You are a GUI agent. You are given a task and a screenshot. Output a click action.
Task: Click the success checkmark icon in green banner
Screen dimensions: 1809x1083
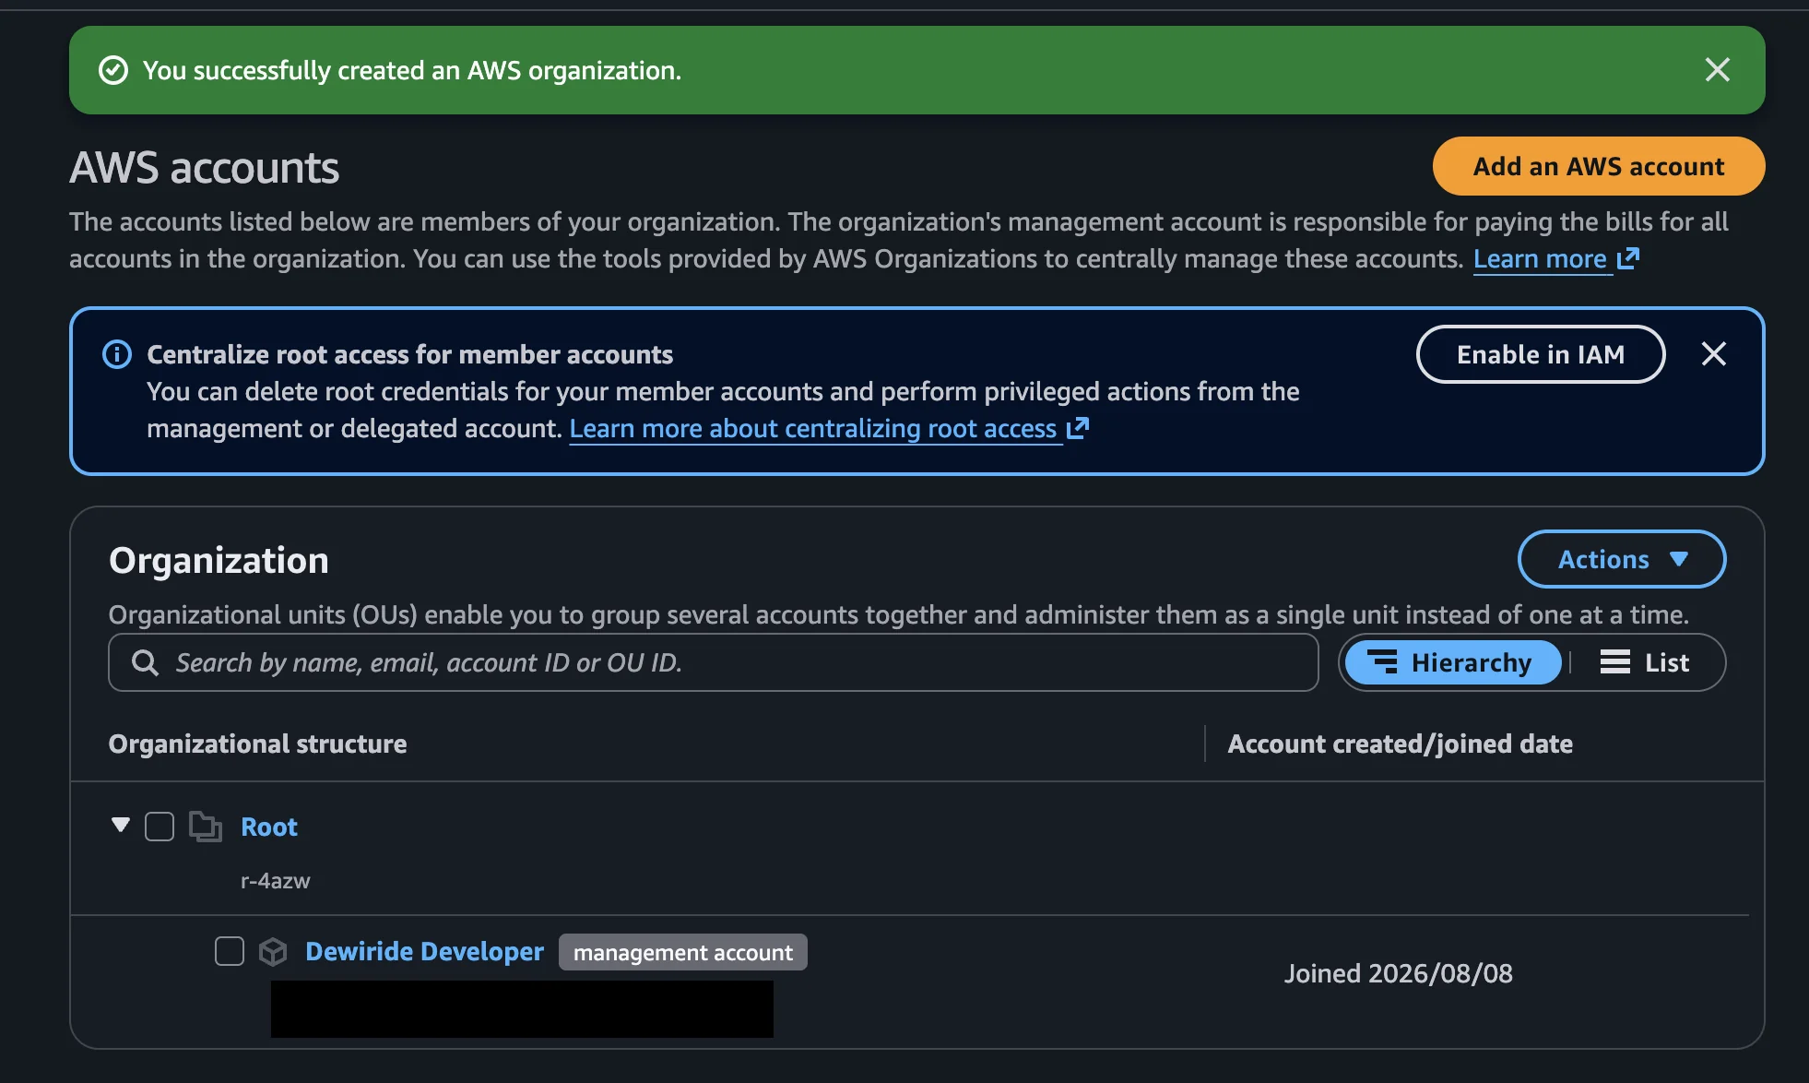click(113, 70)
